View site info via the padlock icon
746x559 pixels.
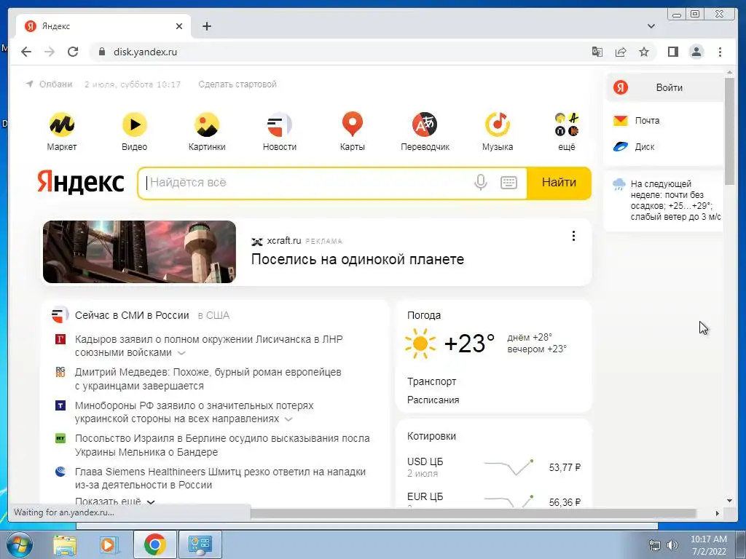point(101,52)
